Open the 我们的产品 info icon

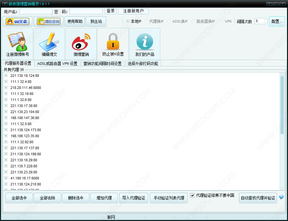pos(145,44)
